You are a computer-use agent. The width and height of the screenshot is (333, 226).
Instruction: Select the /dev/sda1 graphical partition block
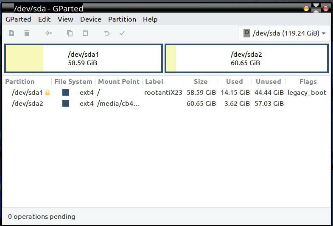[x=84, y=58]
